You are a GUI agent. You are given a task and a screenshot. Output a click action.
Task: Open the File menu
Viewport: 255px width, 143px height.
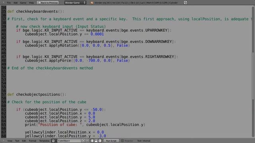[x=9, y=3]
